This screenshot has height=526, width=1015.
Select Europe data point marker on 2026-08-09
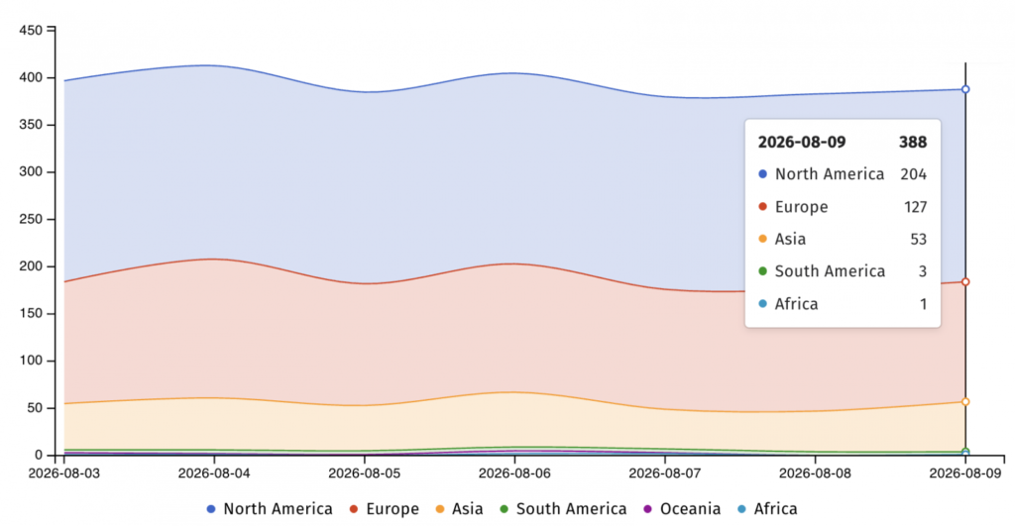coord(965,282)
